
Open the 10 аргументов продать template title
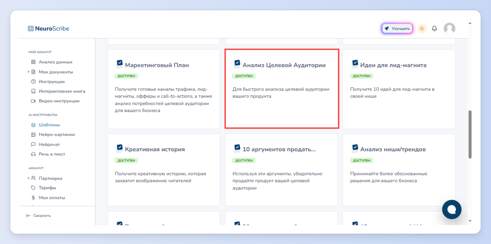(x=279, y=149)
